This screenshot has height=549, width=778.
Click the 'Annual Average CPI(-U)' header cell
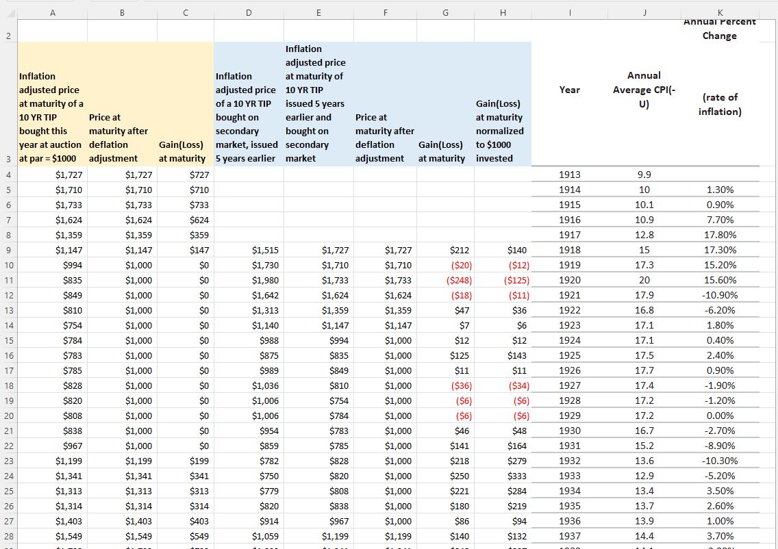click(644, 90)
